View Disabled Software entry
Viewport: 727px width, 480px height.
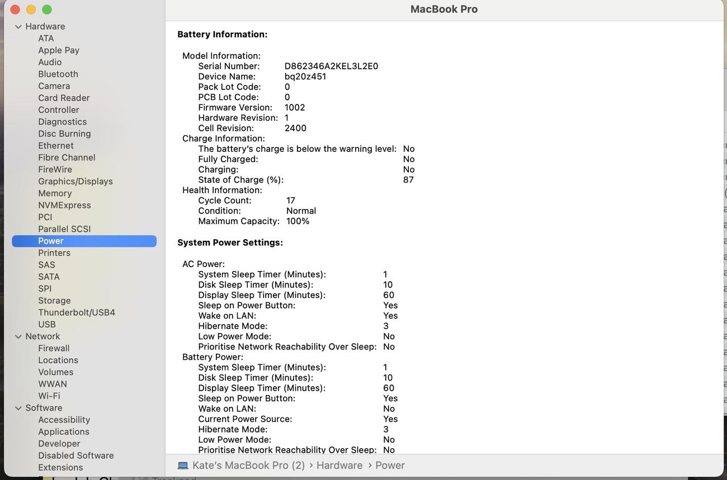point(76,455)
